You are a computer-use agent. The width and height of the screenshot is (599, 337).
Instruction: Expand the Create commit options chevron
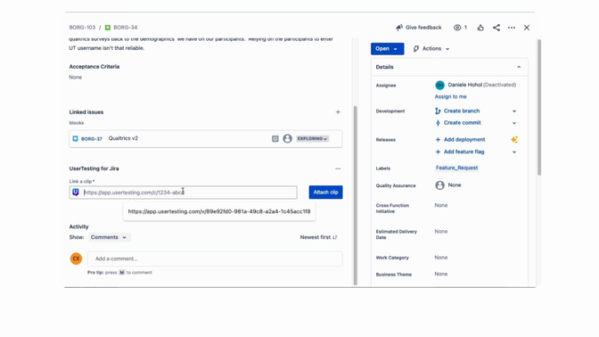514,123
